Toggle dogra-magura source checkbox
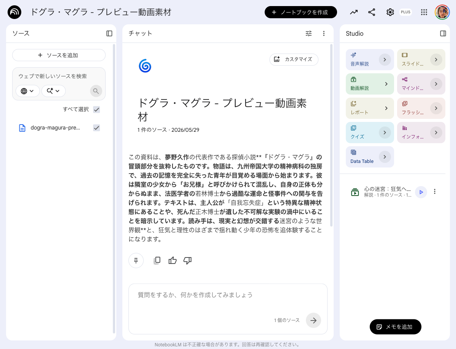Viewport: 456px width, 349px height. 97,128
